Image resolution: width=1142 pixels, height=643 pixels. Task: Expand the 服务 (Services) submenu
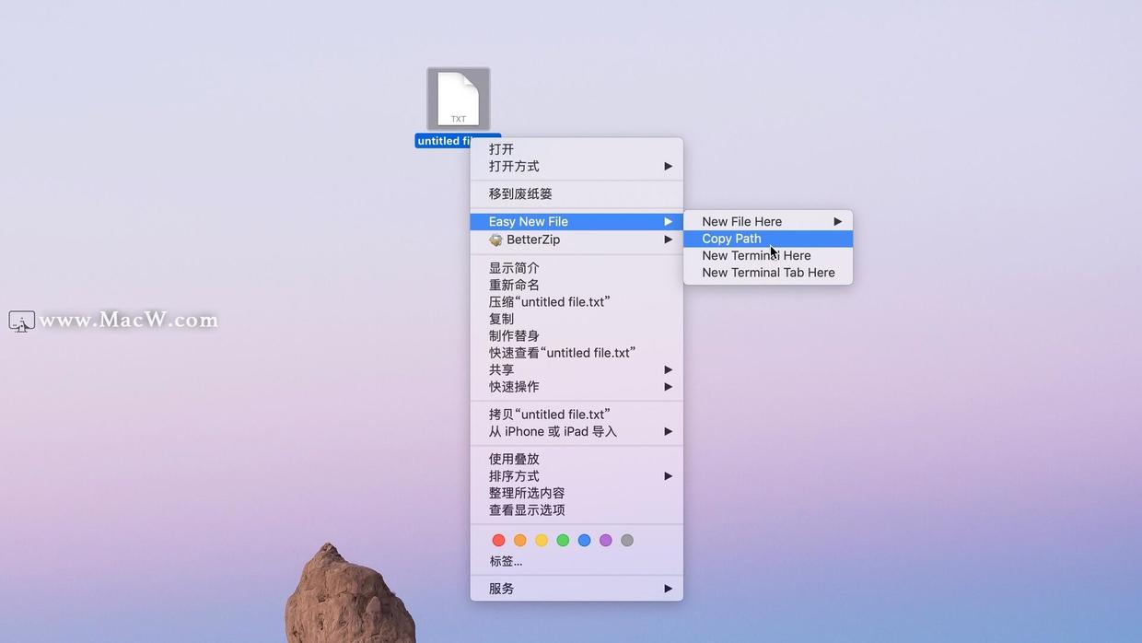[x=502, y=588]
